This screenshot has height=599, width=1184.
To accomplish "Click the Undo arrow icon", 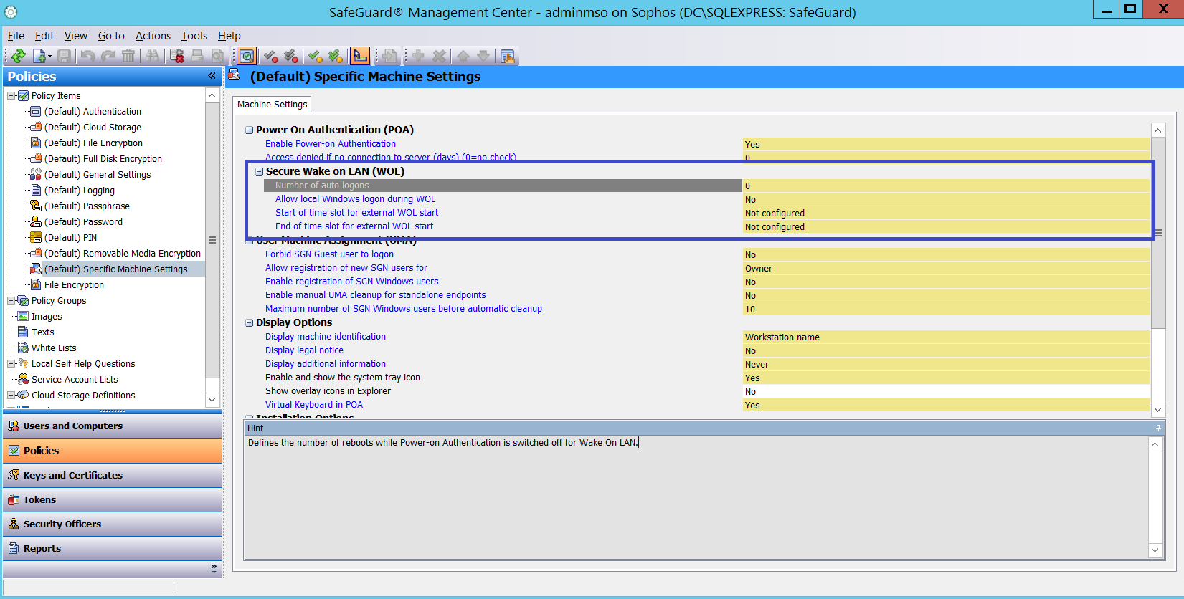I will coord(88,56).
